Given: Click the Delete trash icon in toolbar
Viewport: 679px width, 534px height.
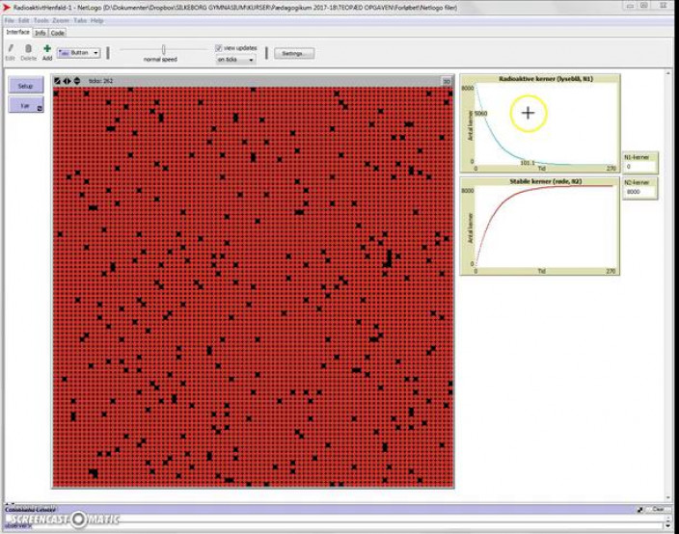Looking at the screenshot, I should pos(28,48).
